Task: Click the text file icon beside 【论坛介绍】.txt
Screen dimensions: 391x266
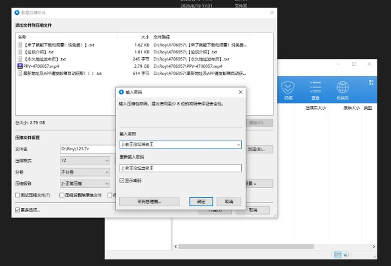Action: click(x=20, y=52)
